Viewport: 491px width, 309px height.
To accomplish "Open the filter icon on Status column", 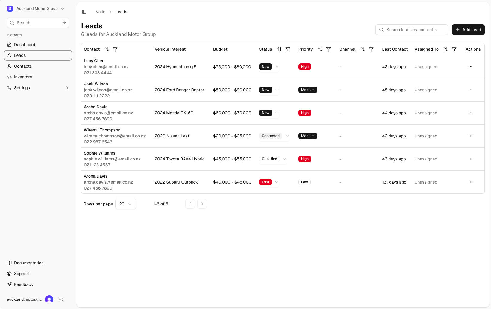I will (288, 49).
